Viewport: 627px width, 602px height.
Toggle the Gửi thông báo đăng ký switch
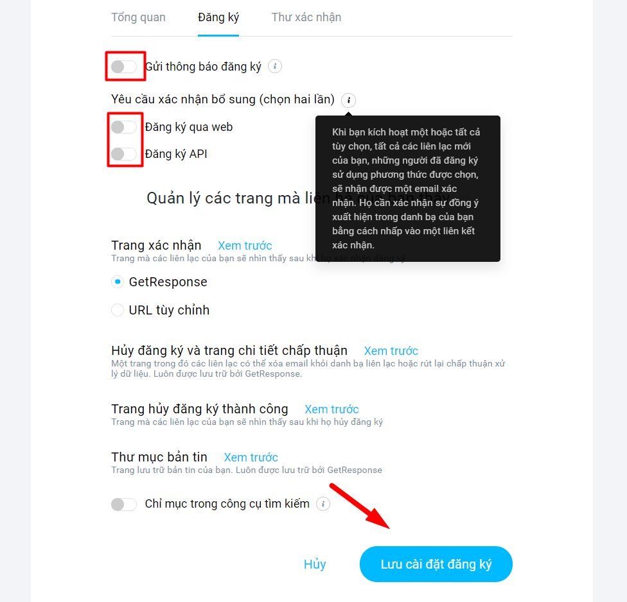(124, 67)
